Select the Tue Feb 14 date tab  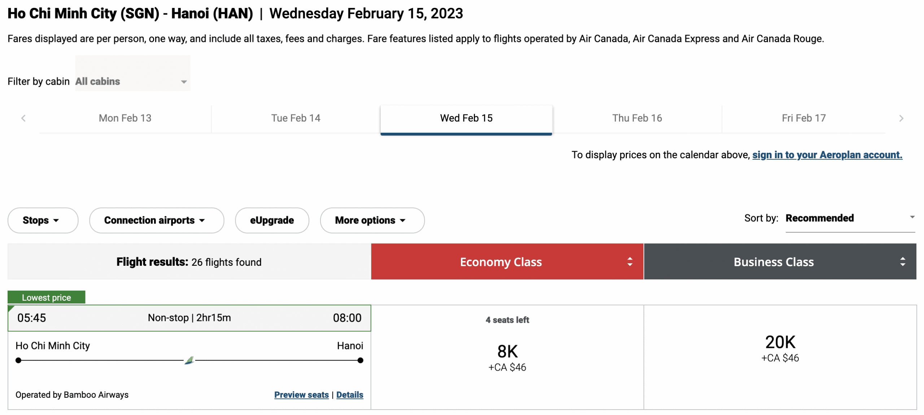296,118
